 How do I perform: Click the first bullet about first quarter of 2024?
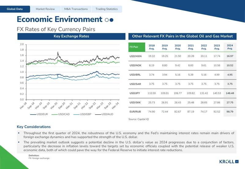point(129,135)
